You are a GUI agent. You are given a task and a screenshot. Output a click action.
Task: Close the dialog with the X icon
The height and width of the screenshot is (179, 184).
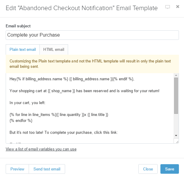178,7
